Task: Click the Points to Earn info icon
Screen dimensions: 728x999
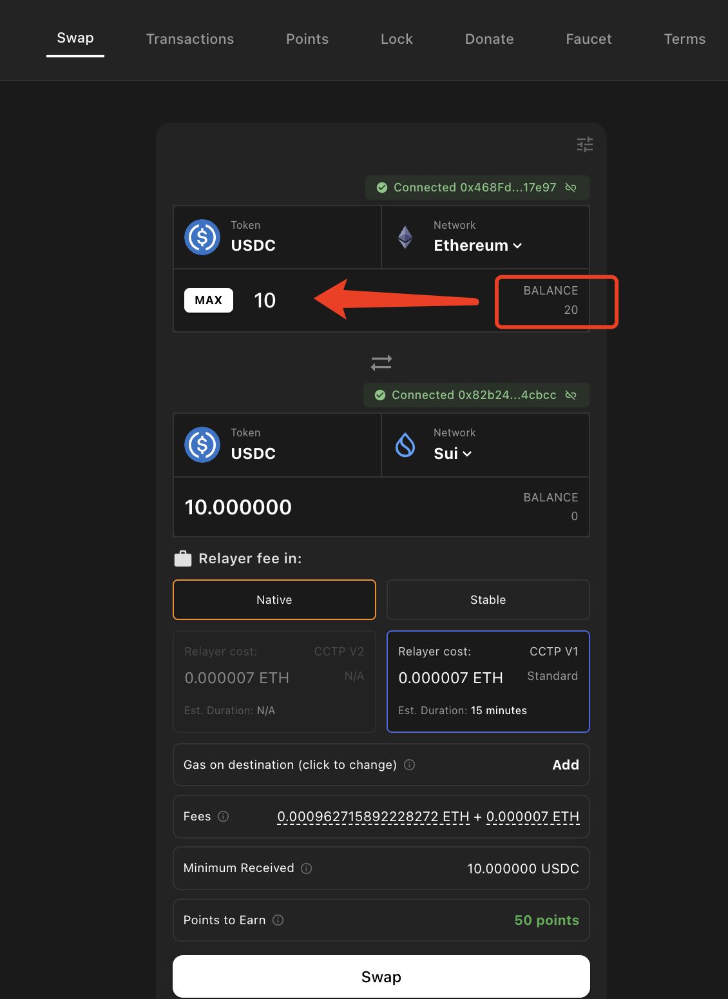Action: pyautogui.click(x=278, y=920)
